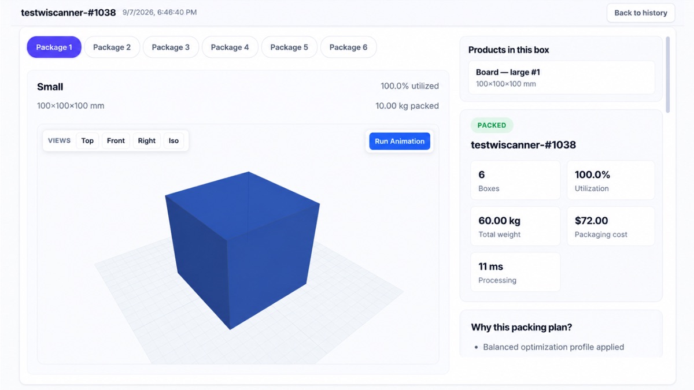Click the 6 Boxes stat card
Image resolution: width=694 pixels, height=390 pixels.
coord(515,180)
